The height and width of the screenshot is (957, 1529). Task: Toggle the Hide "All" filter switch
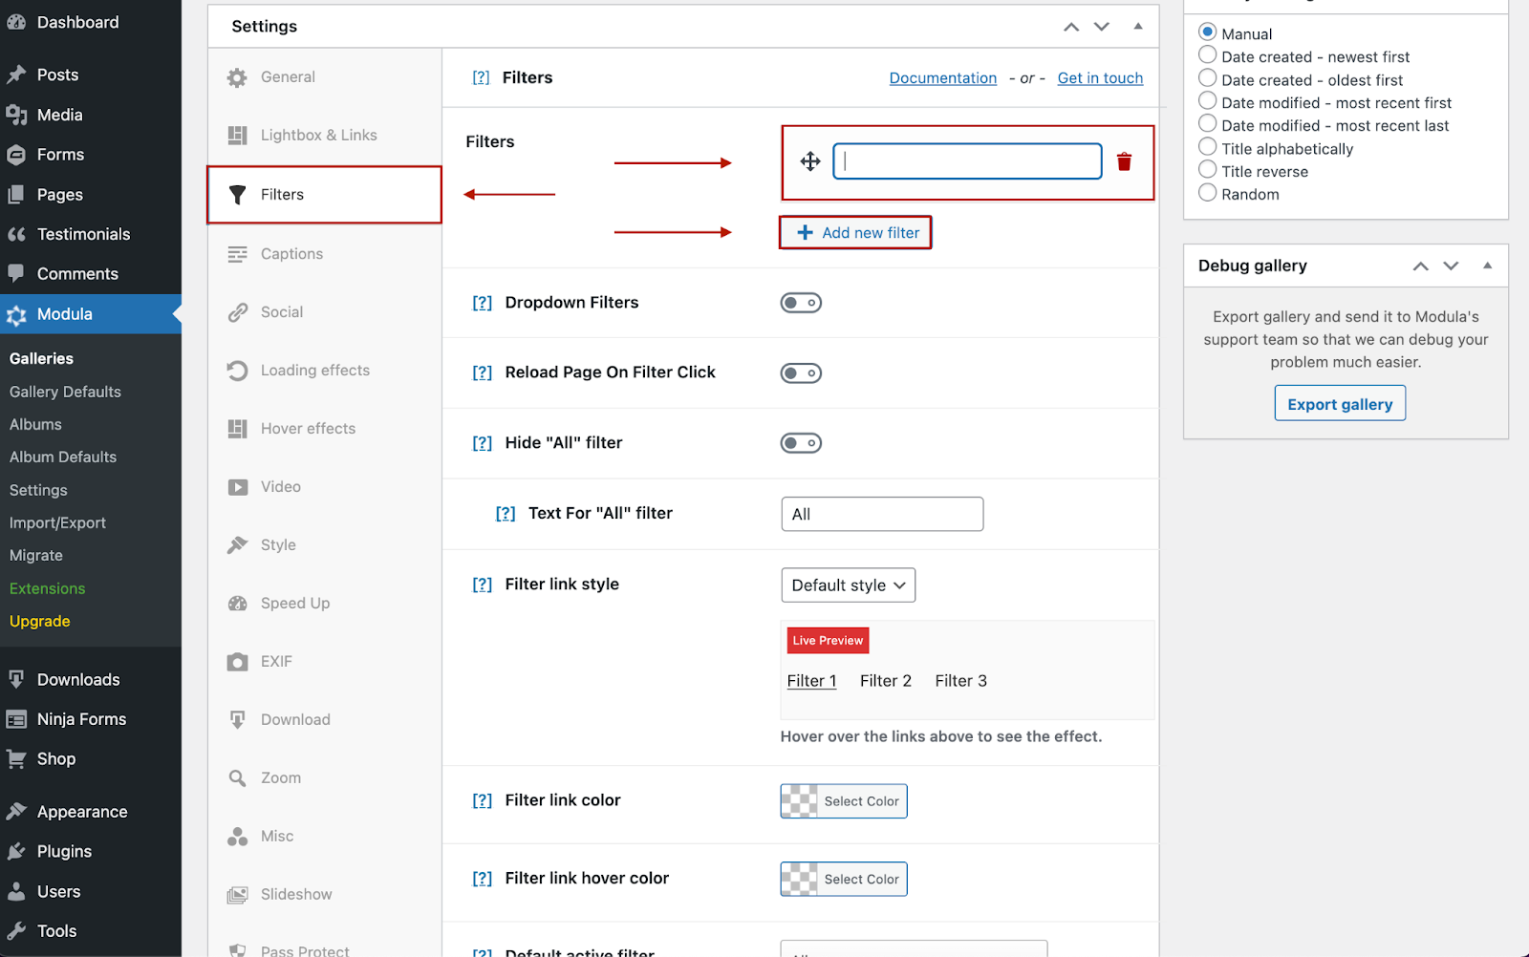tap(801, 443)
